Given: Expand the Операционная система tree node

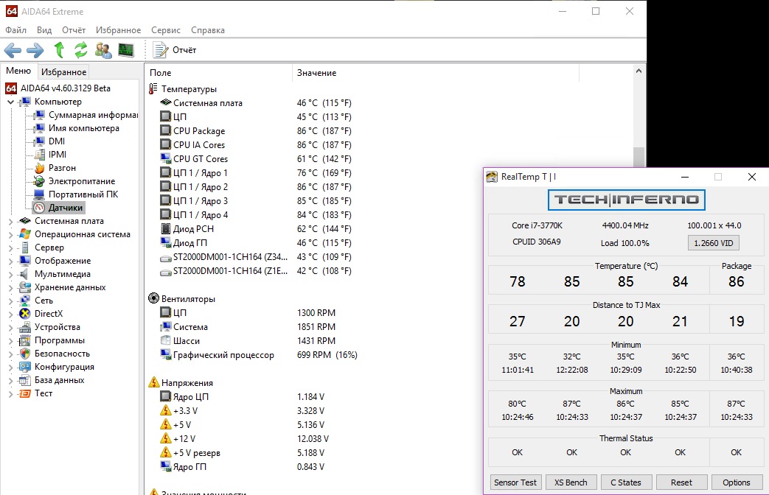Looking at the screenshot, I should [x=11, y=234].
